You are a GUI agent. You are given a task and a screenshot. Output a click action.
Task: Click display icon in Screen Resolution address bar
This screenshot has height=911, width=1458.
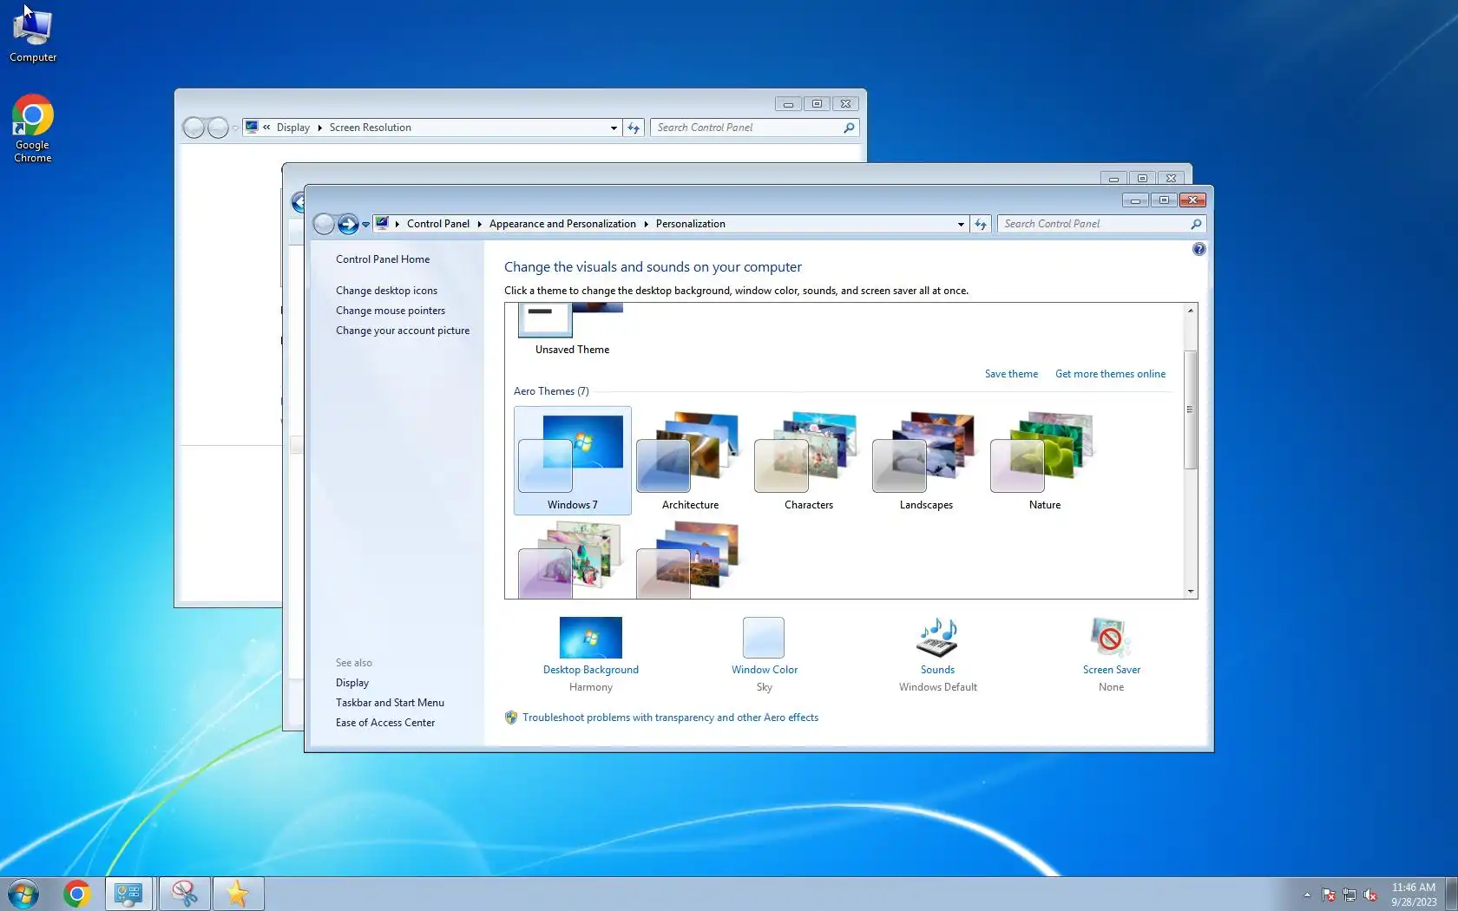click(x=252, y=128)
